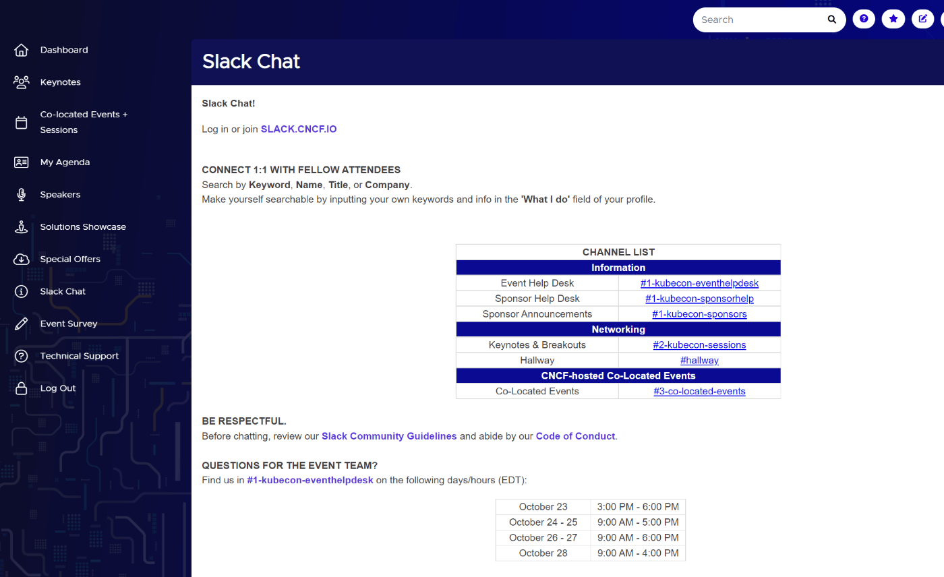Screen dimensions: 944x577
Task: Open the #2-kubecon-sessions channel link
Action: pyautogui.click(x=699, y=345)
